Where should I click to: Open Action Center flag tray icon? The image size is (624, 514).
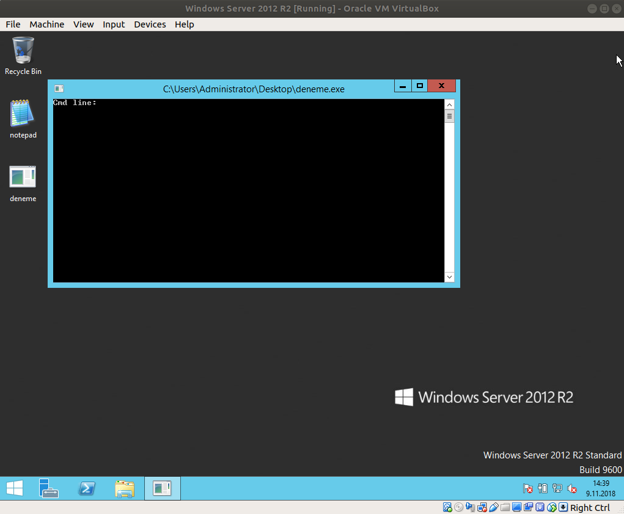527,488
